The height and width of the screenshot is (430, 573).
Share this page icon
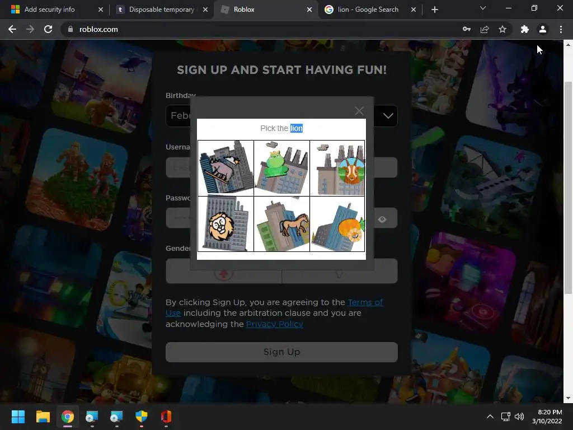[485, 29]
